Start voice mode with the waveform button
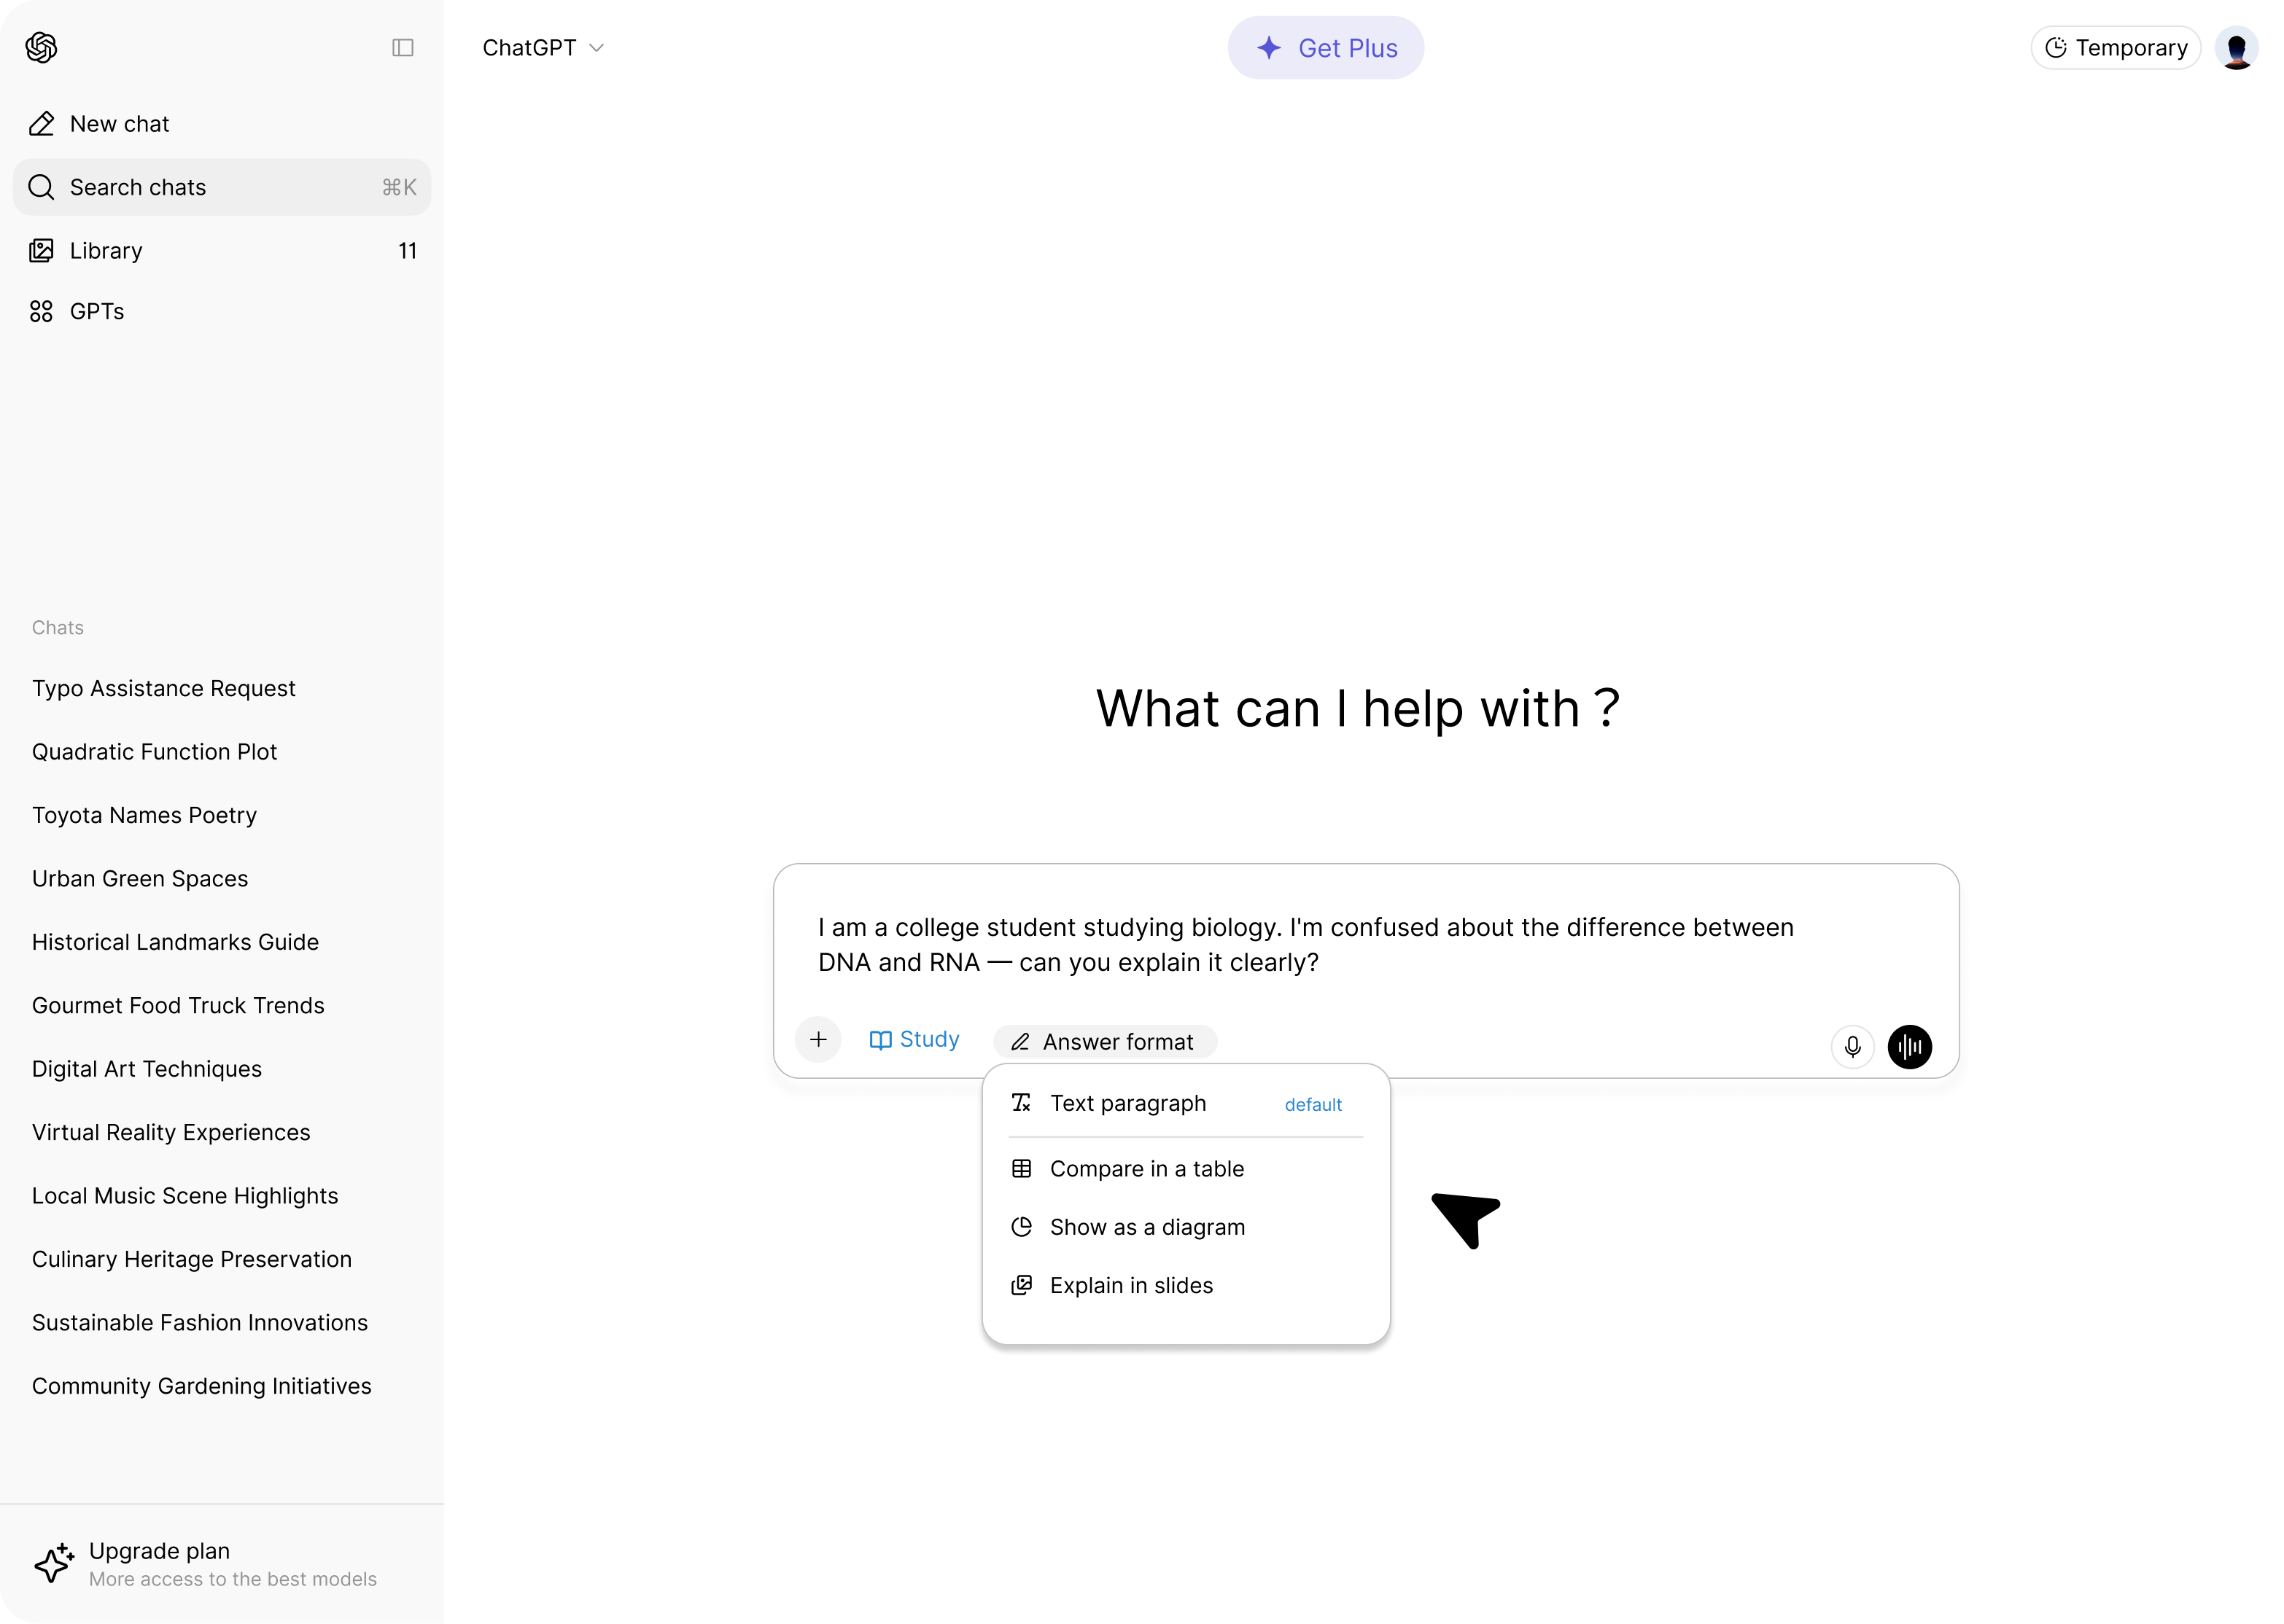The height and width of the screenshot is (1624, 2284). point(1910,1047)
